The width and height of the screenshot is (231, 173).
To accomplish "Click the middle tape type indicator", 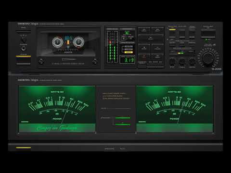I will 128,49.
